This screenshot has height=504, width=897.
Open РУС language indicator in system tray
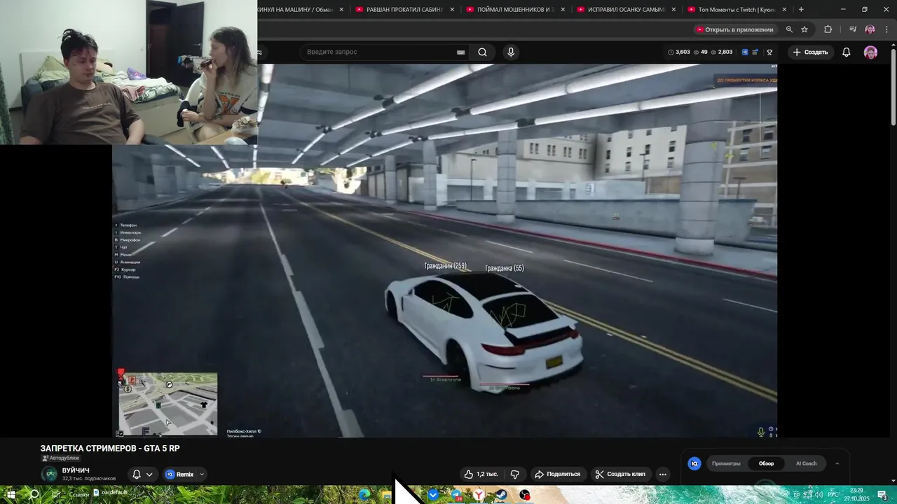[x=833, y=494]
